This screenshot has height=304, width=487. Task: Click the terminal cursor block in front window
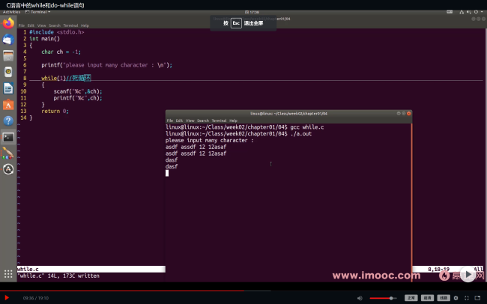coord(167,173)
